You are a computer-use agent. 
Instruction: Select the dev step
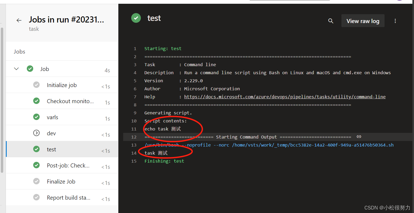tap(62, 133)
